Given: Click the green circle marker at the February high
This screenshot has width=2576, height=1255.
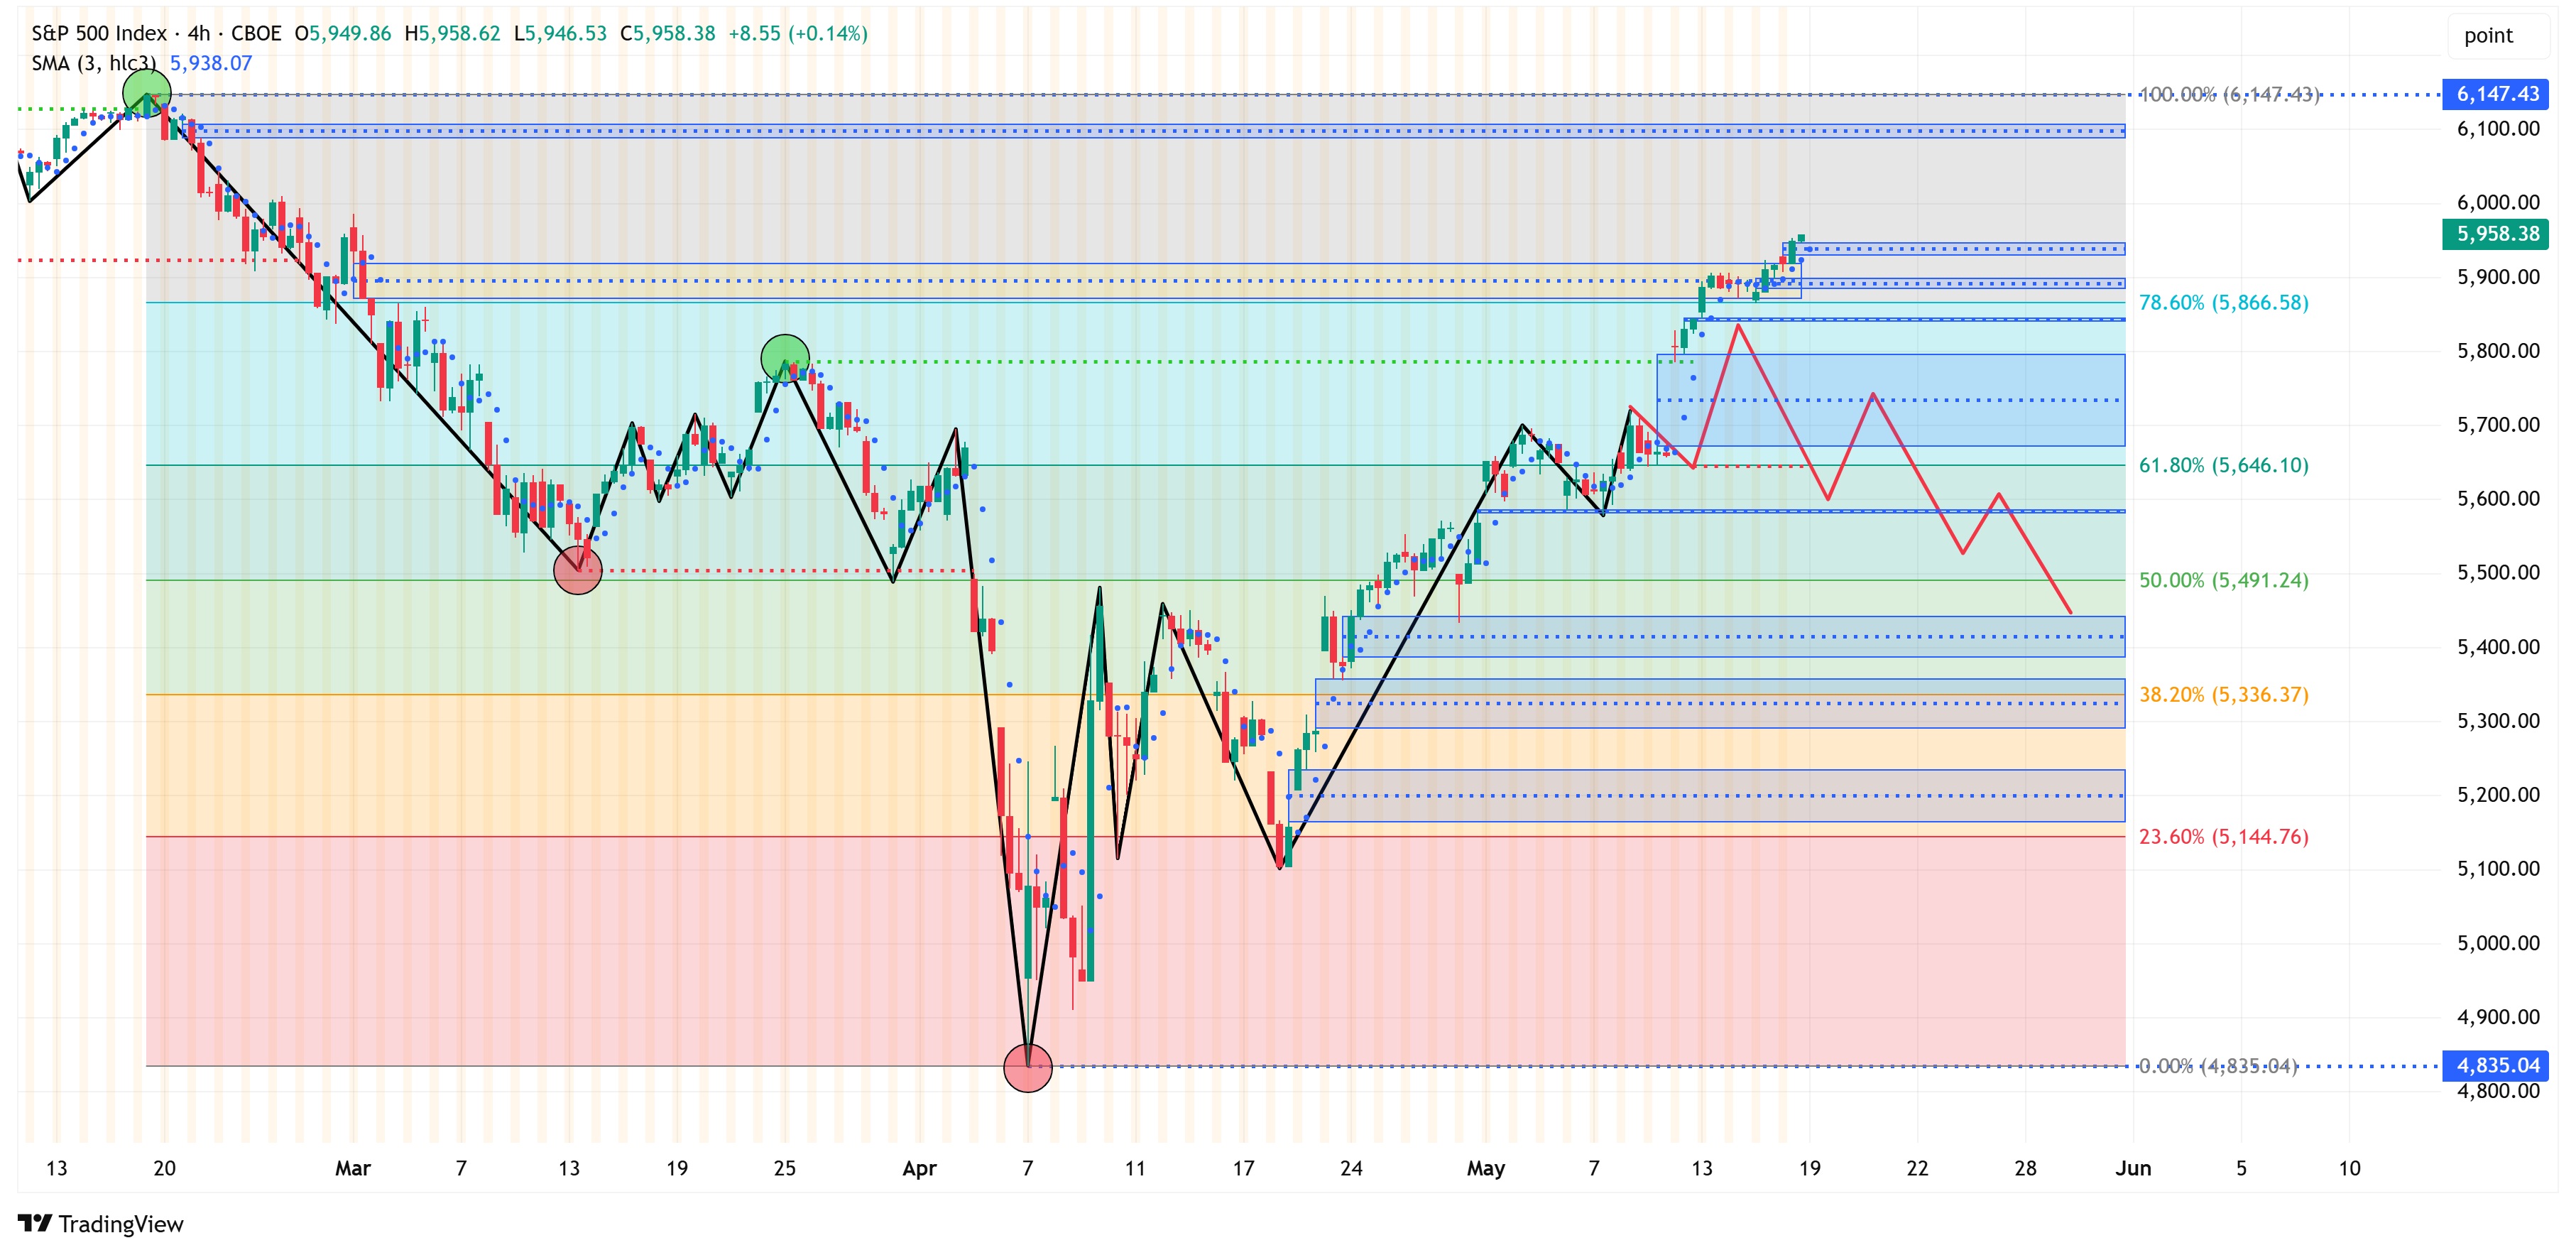Looking at the screenshot, I should tap(147, 94).
